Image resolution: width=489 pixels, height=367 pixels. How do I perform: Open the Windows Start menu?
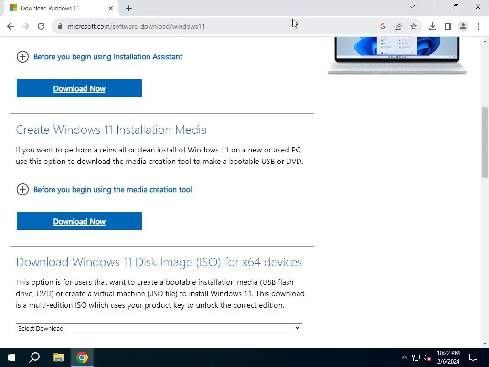point(11,357)
